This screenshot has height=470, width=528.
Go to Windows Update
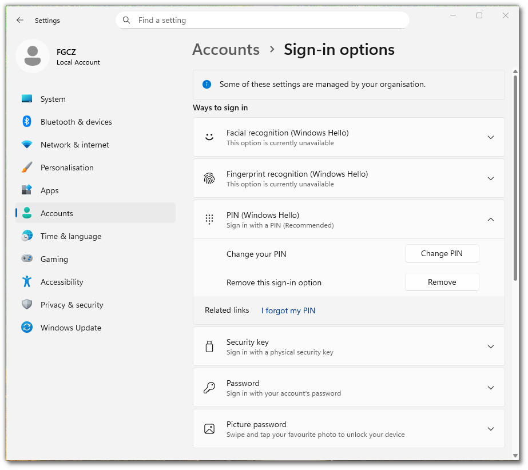(x=96, y=328)
